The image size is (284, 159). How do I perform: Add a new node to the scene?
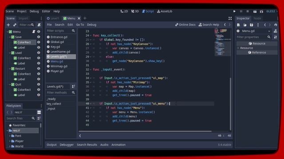(8, 25)
